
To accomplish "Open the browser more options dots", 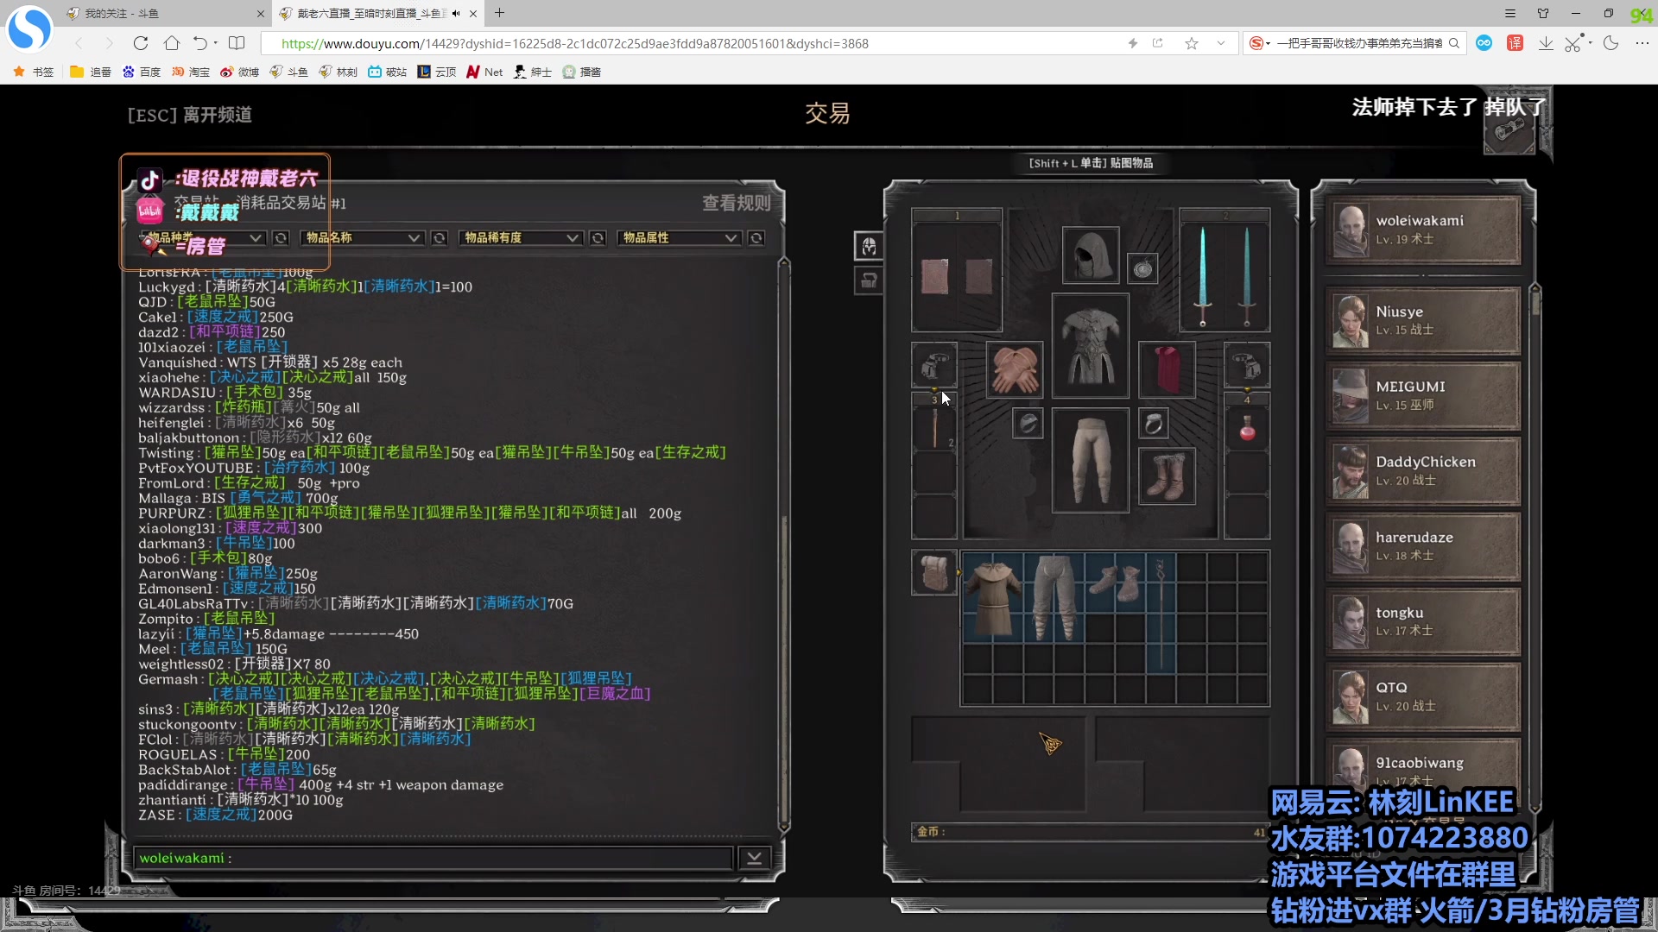I will coord(1642,43).
